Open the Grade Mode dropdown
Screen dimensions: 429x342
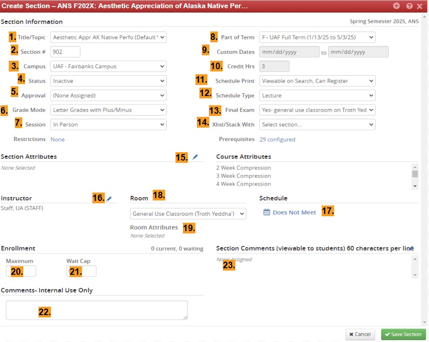click(108, 110)
